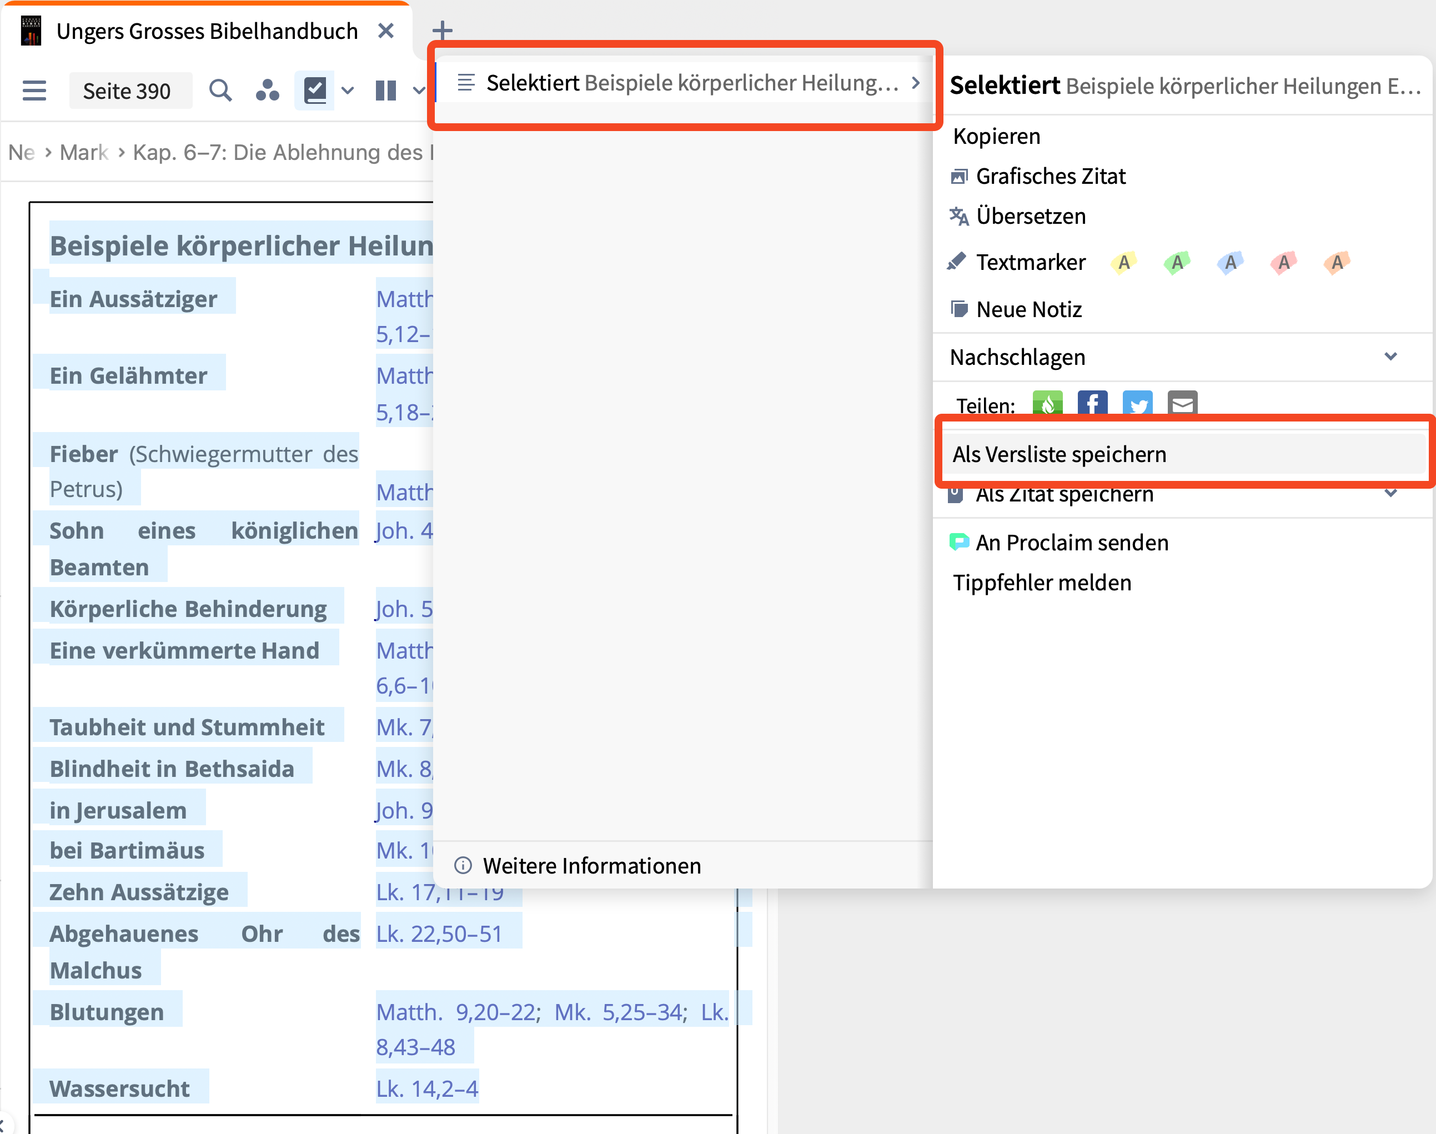Pick the green highlighter swatch
The height and width of the screenshot is (1134, 1436).
point(1177,263)
